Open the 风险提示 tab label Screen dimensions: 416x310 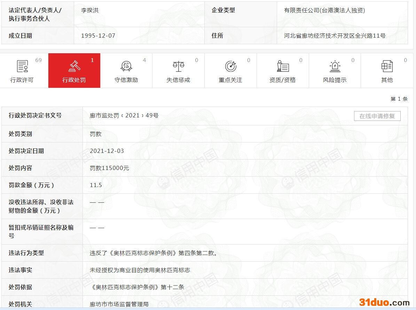(x=335, y=80)
